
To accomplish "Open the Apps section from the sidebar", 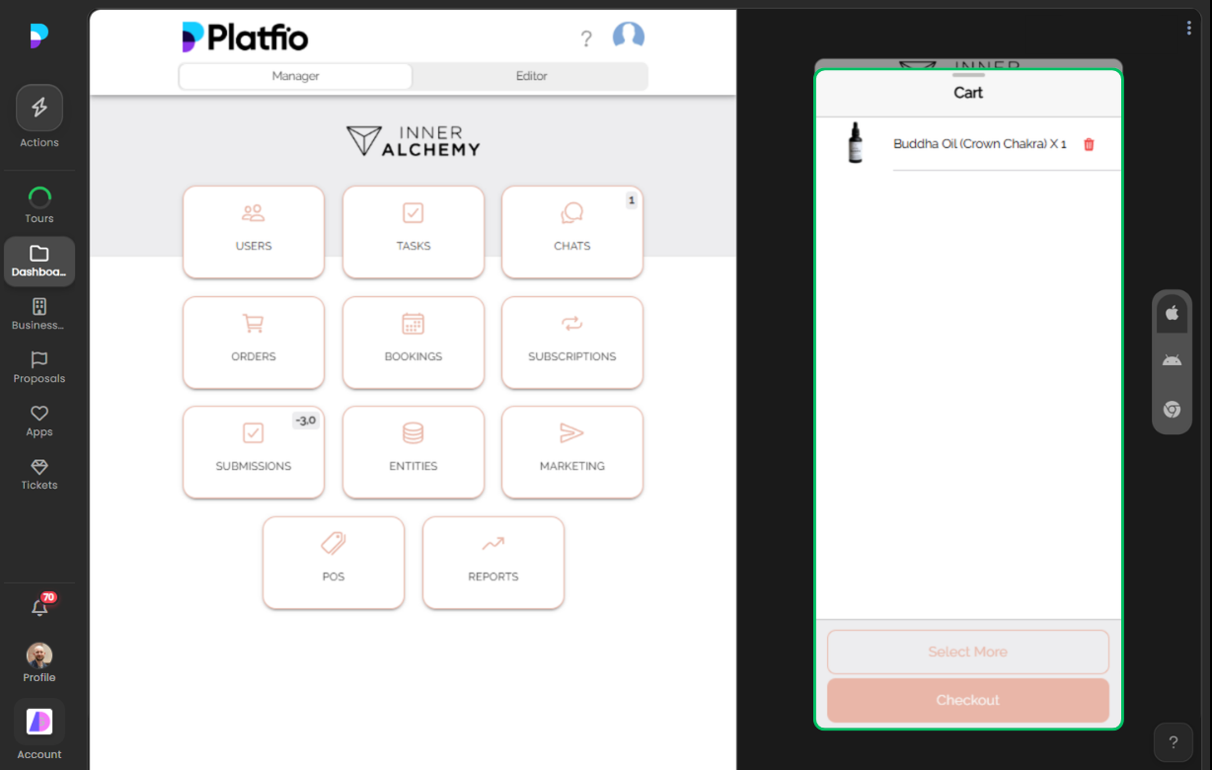I will click(x=38, y=420).
